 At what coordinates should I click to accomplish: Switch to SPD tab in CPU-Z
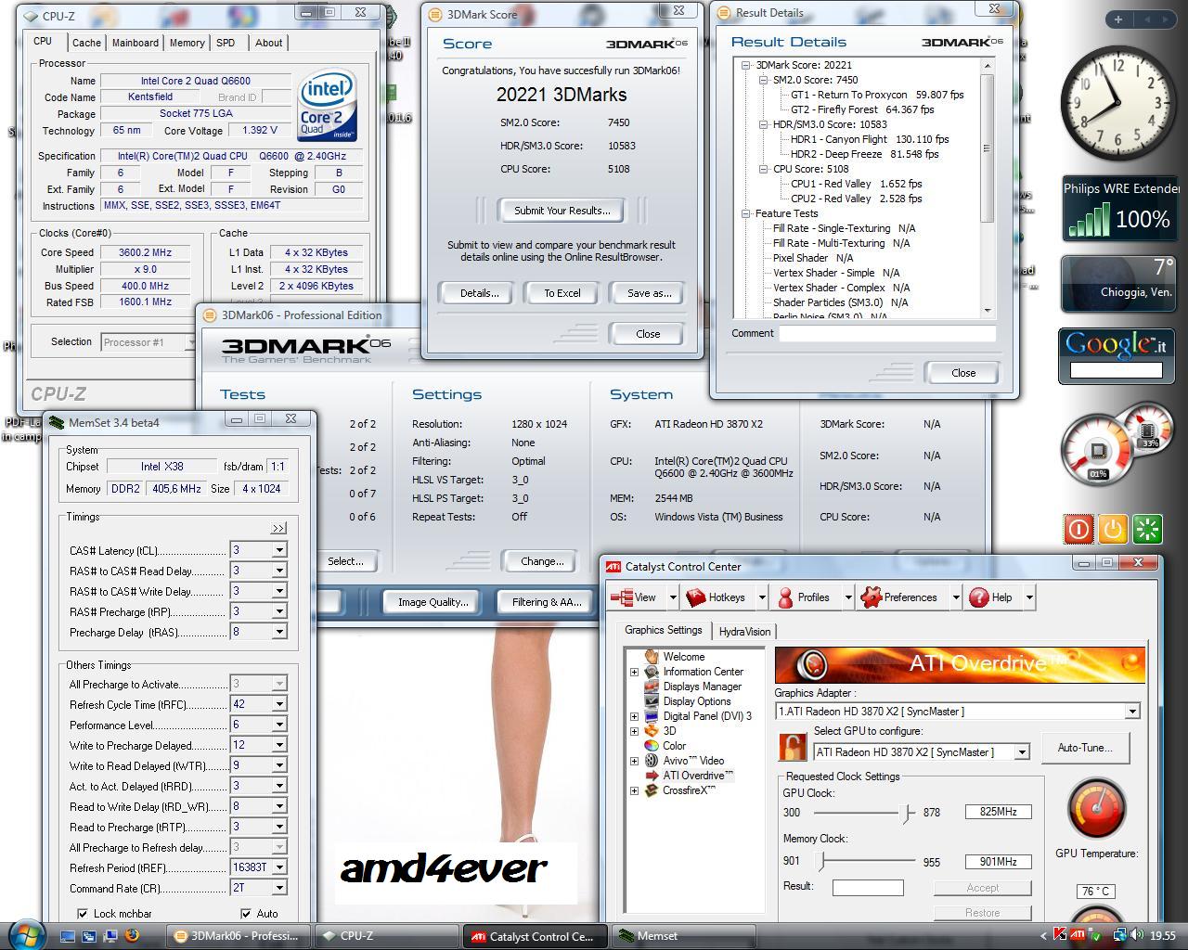tap(226, 43)
